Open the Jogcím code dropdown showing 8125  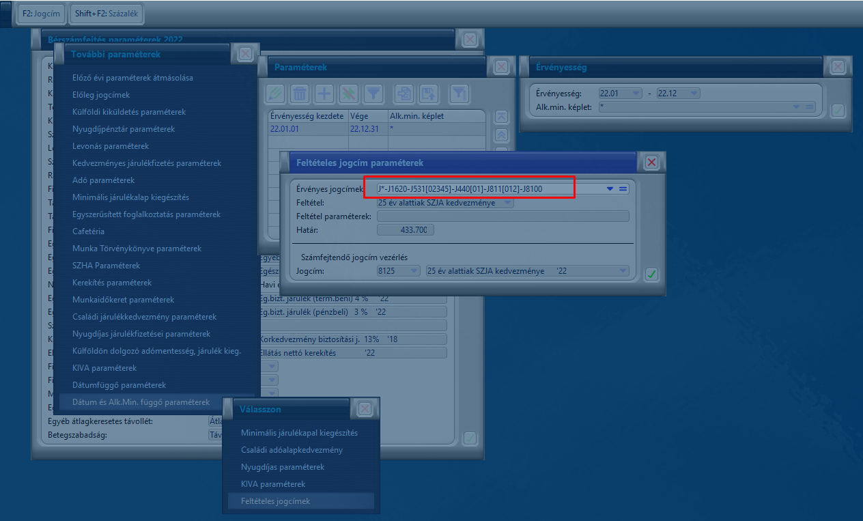(x=414, y=271)
